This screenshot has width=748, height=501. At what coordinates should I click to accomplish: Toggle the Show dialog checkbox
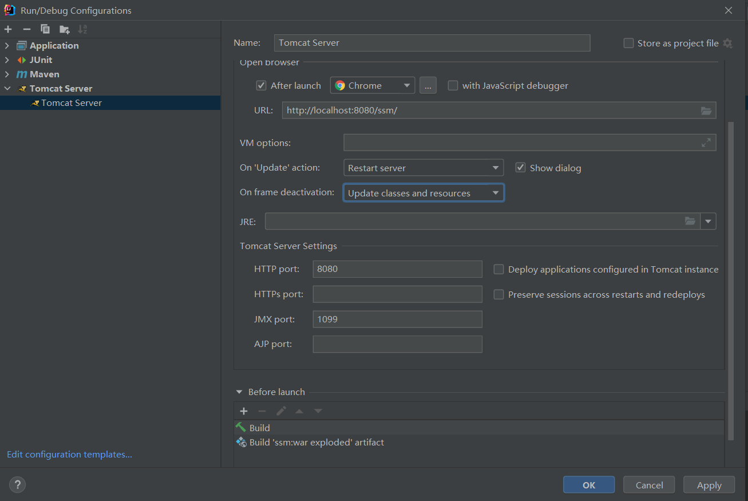click(x=520, y=168)
